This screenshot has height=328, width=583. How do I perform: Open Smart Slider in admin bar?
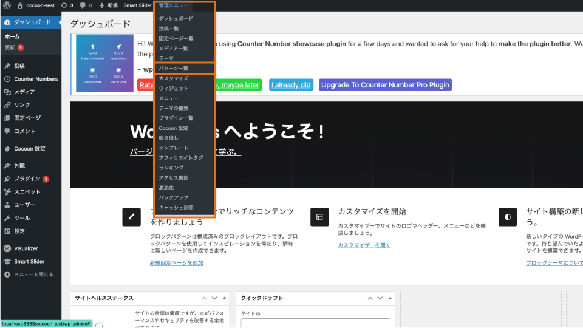pyautogui.click(x=138, y=5)
